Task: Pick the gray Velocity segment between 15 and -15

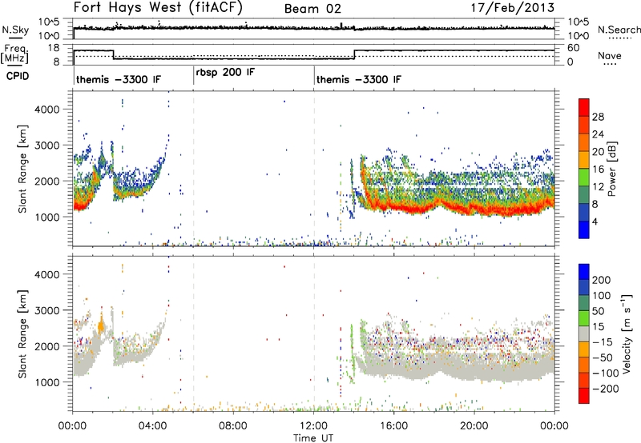Action: pyautogui.click(x=584, y=333)
